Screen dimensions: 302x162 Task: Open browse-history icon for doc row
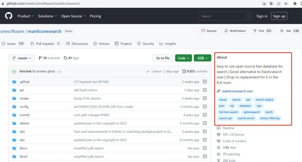pyautogui.click(x=205, y=140)
